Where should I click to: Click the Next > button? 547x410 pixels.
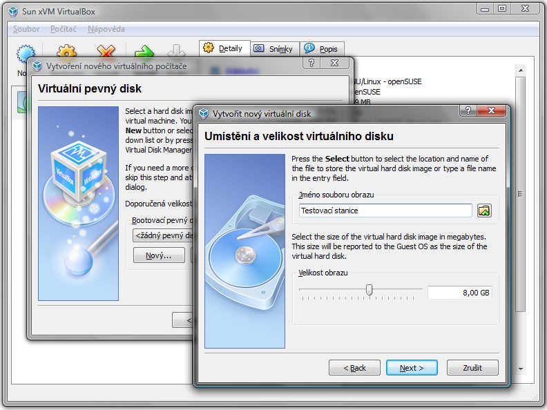click(x=412, y=368)
